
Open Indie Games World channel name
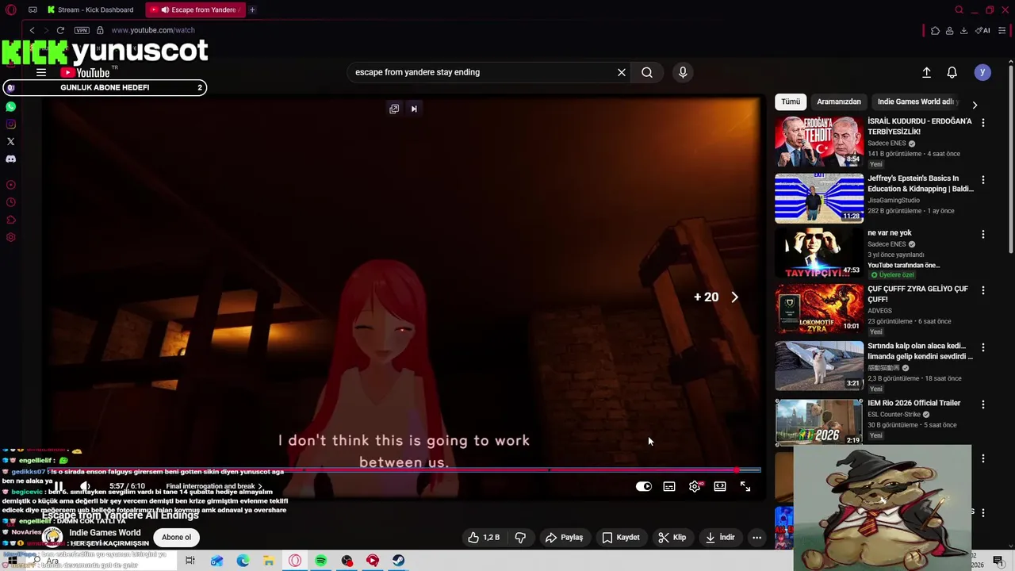(105, 533)
